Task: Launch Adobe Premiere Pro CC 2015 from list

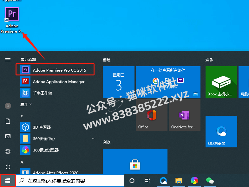Action: (55, 70)
